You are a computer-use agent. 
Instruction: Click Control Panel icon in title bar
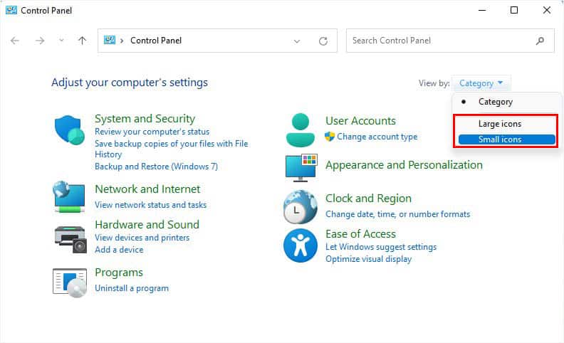(11, 10)
